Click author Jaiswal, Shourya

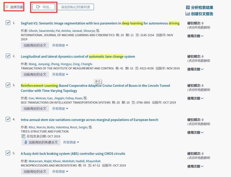click(83, 31)
